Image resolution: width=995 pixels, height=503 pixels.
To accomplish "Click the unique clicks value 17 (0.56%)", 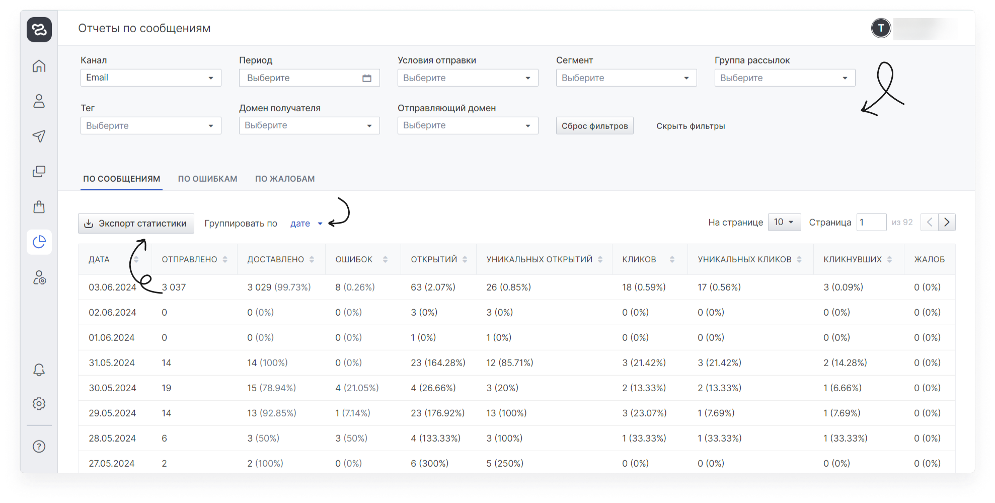I will 719,287.
